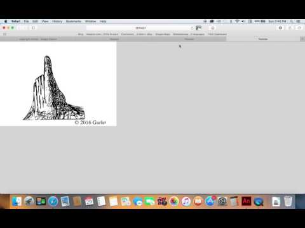Viewport: 305px width, 228px height.
Task: Switch to the third Safari tab
Action: coord(189,39)
